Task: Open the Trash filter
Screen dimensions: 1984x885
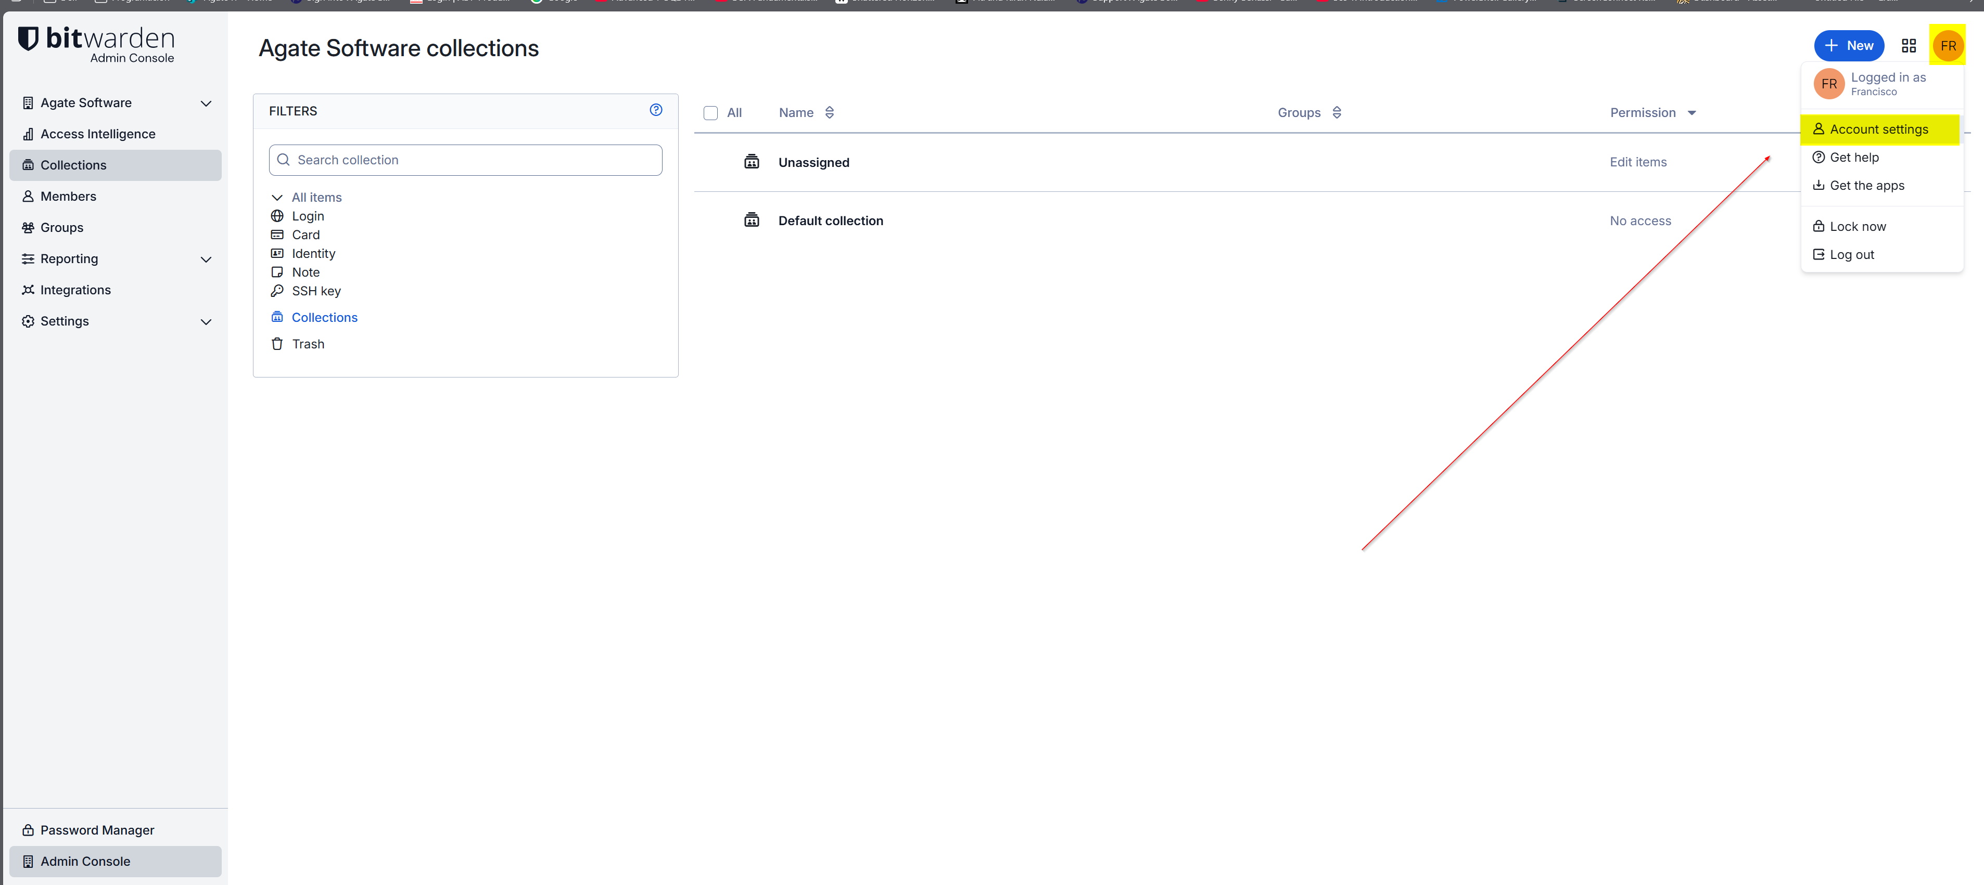Action: (307, 344)
